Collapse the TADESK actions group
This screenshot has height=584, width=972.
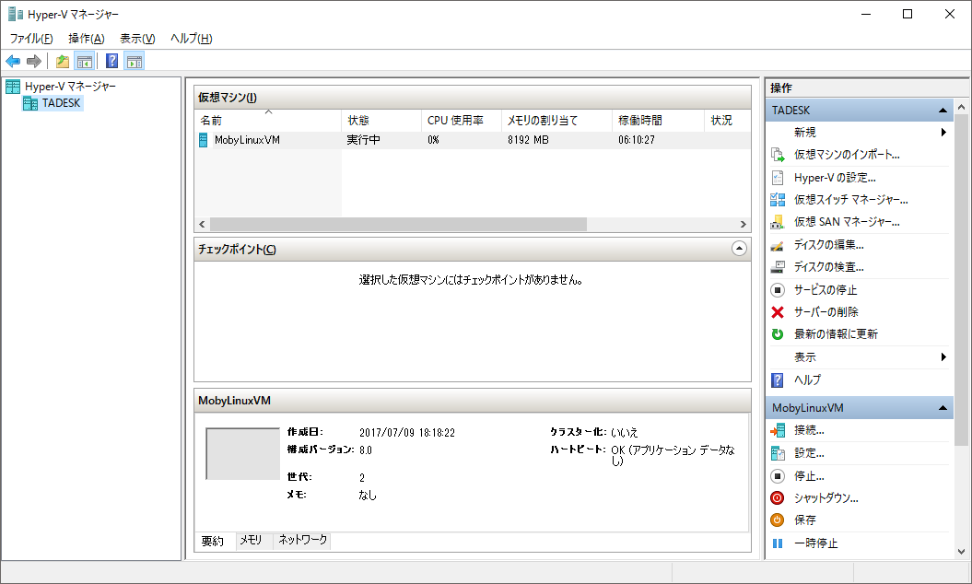(x=943, y=111)
